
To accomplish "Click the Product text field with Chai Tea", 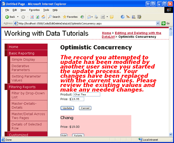I will [x=87, y=94].
